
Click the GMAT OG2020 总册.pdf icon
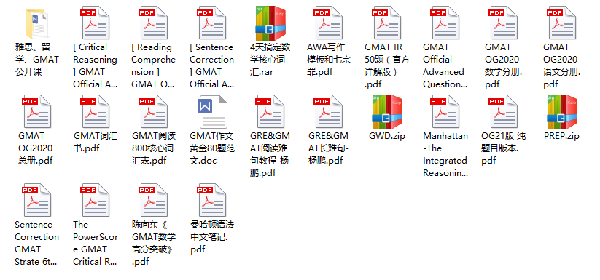(x=36, y=112)
